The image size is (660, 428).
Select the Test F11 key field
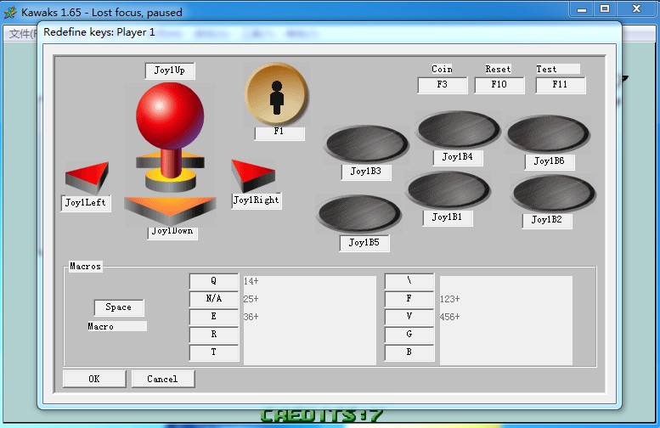coord(560,85)
